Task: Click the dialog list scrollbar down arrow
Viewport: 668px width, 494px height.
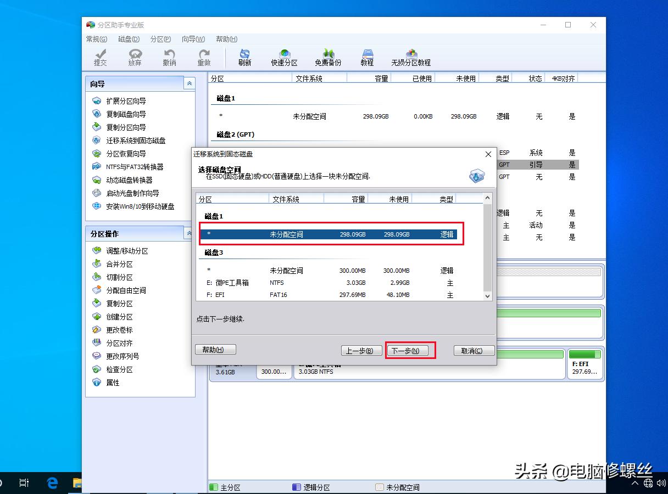Action: tap(487, 296)
